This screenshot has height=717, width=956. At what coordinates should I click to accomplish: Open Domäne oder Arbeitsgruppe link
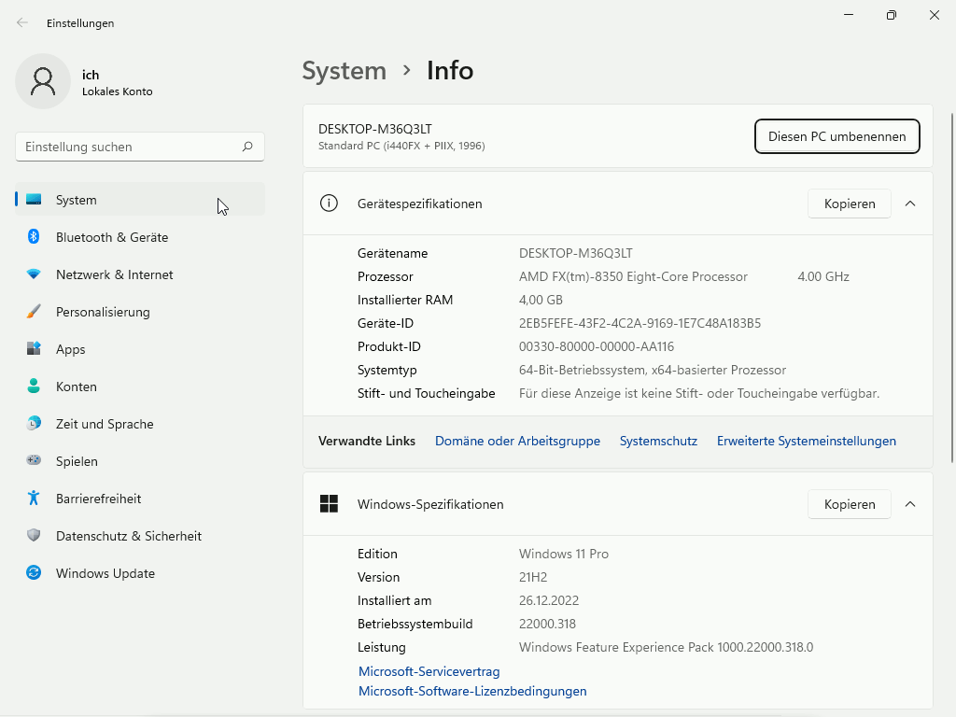(517, 441)
